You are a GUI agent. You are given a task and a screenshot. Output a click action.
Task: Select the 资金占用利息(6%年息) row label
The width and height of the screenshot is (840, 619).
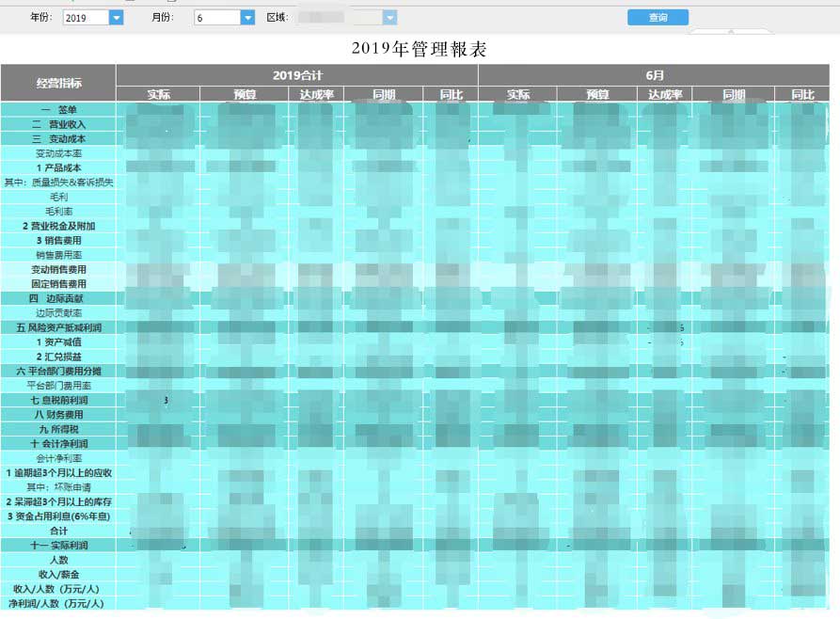(x=58, y=516)
